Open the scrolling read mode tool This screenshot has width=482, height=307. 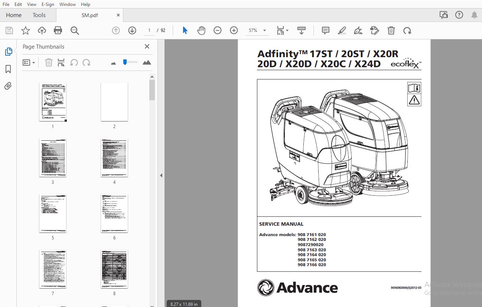point(301,30)
